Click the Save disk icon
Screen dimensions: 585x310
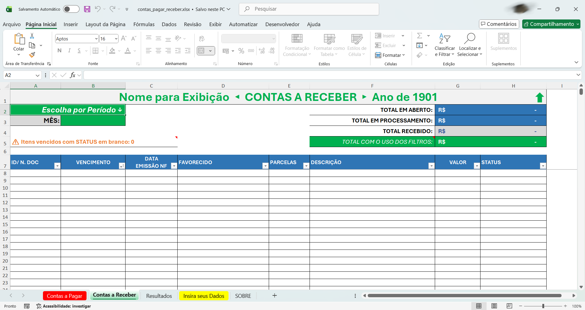tap(87, 9)
